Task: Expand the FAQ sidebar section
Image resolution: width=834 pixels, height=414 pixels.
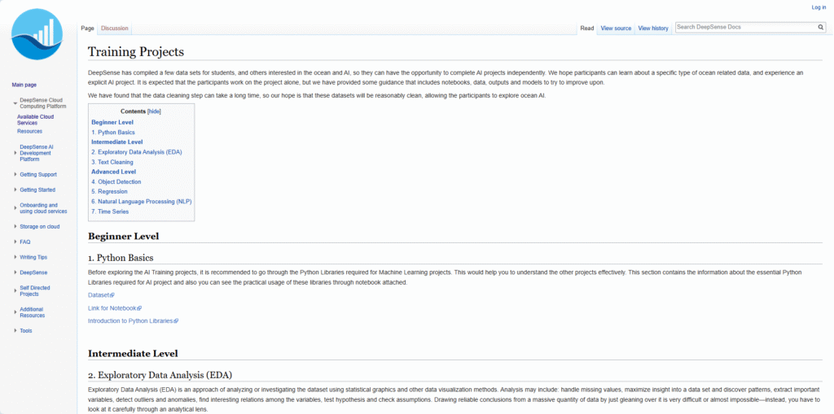Action: pos(15,242)
